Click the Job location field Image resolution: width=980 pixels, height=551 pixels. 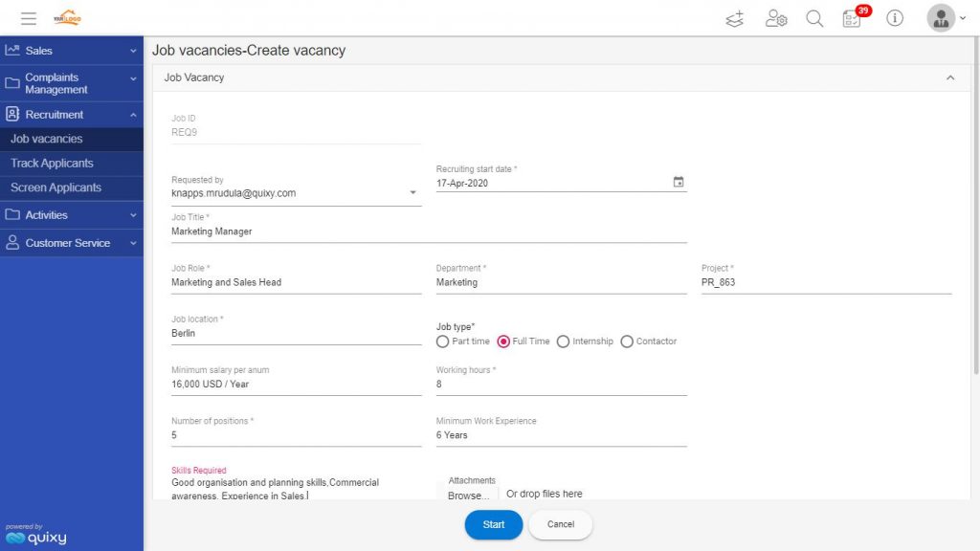297,334
